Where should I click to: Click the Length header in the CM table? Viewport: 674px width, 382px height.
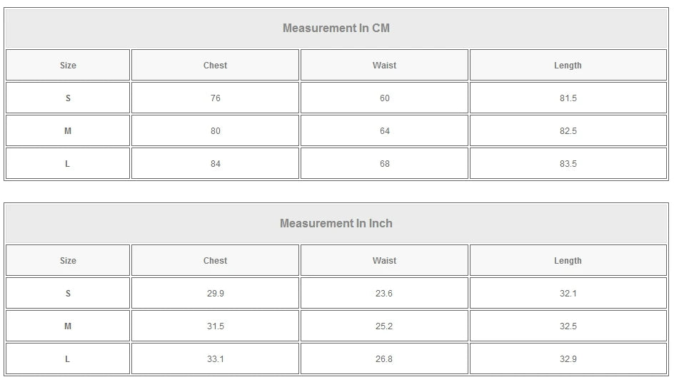568,66
